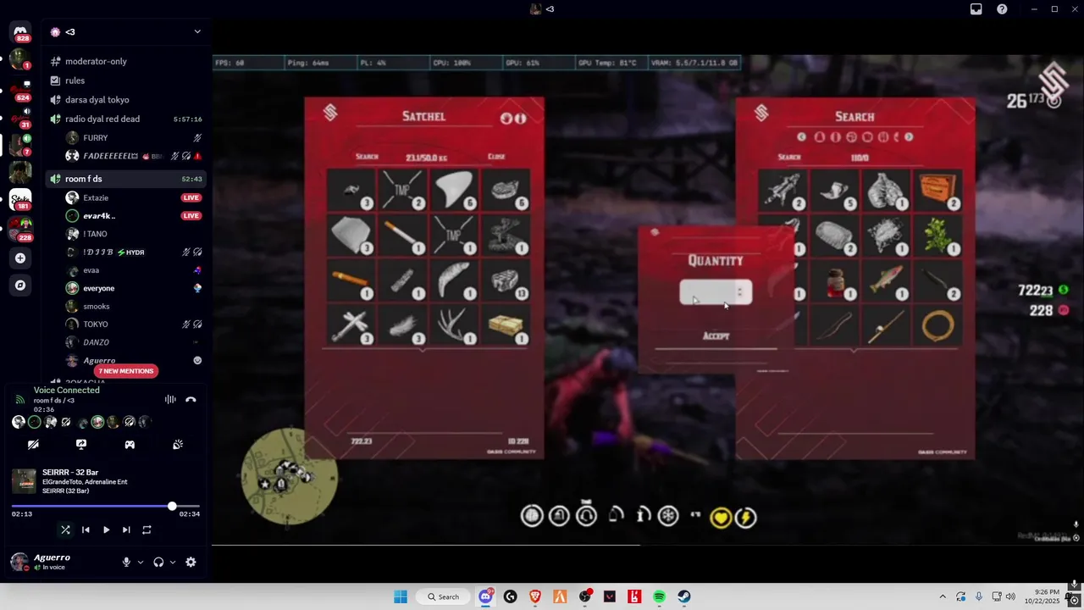Open microphone input options arrow

(141, 562)
